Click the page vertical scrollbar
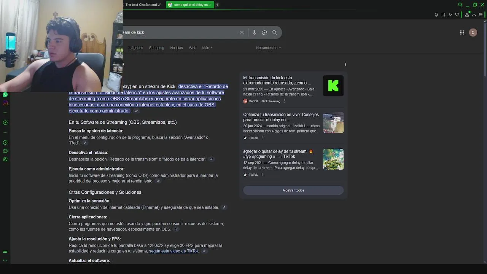Viewport: 487px width, 274px height. pyautogui.click(x=485, y=49)
